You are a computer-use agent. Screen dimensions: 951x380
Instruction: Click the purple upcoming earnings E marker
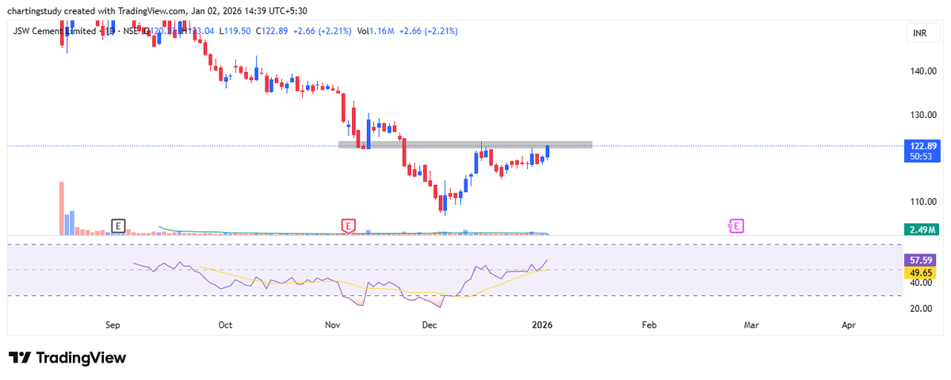(736, 226)
